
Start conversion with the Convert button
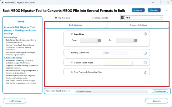157,101
